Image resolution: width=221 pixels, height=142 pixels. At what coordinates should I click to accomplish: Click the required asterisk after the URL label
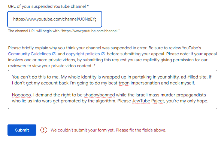[88, 6]
